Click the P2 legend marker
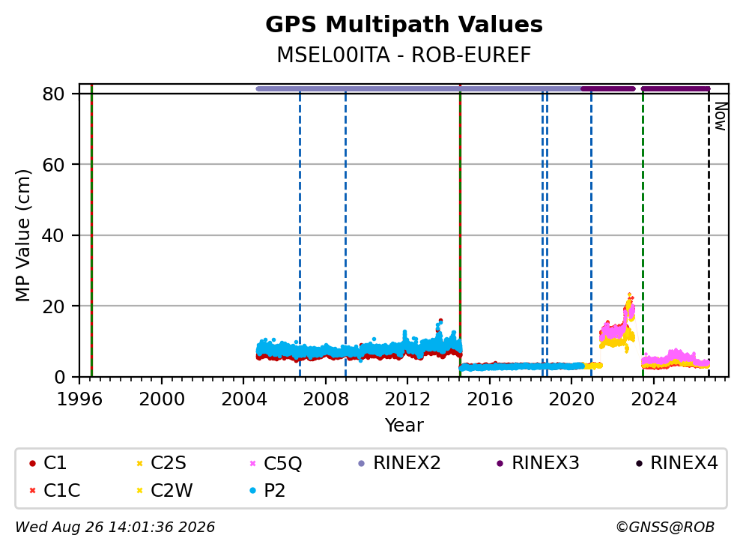This screenshot has width=743, height=550. coord(252,490)
